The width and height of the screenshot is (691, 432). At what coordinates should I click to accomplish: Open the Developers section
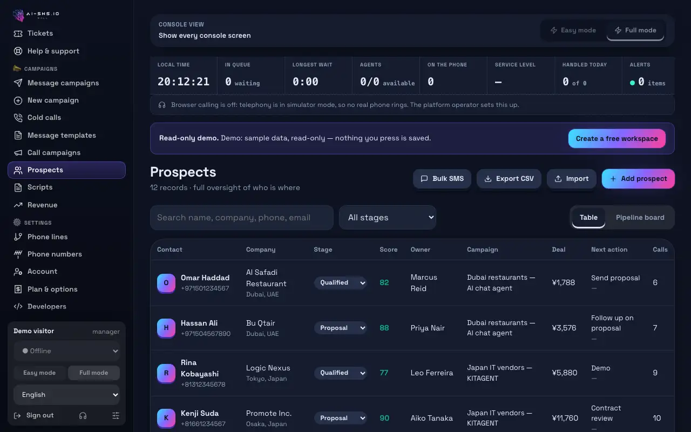pyautogui.click(x=66, y=307)
